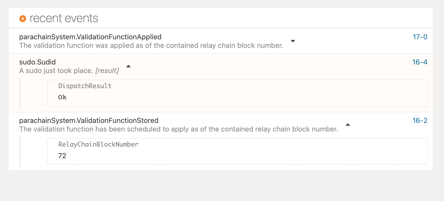
Task: Collapse the sudo.Sudid event details
Action: [x=128, y=66]
